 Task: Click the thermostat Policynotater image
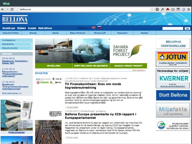(x=17, y=115)
